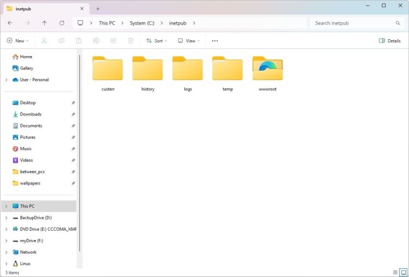Click the Refresh button in navigation bar
Image resolution: width=409 pixels, height=277 pixels.
coord(62,23)
